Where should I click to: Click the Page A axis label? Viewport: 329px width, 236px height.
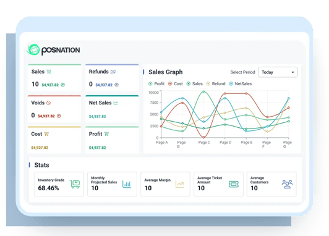point(162,143)
